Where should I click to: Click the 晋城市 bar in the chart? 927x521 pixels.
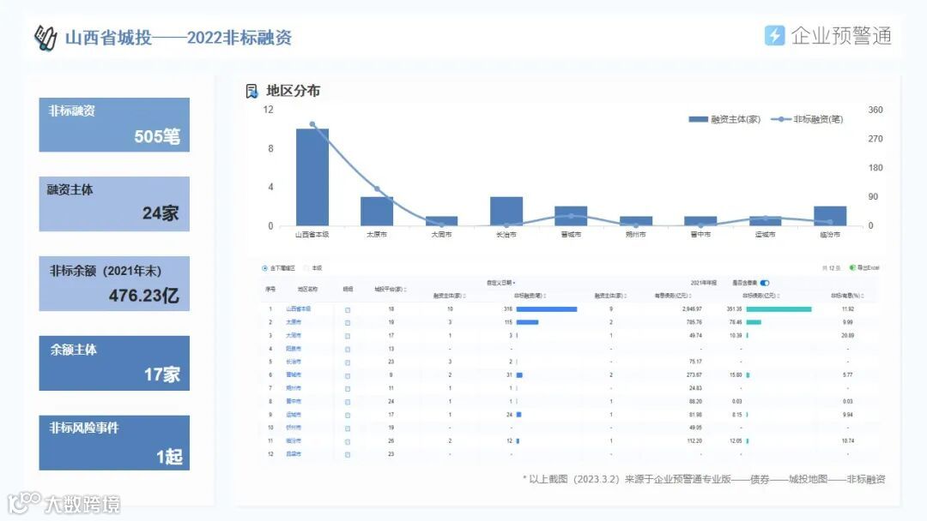571,216
